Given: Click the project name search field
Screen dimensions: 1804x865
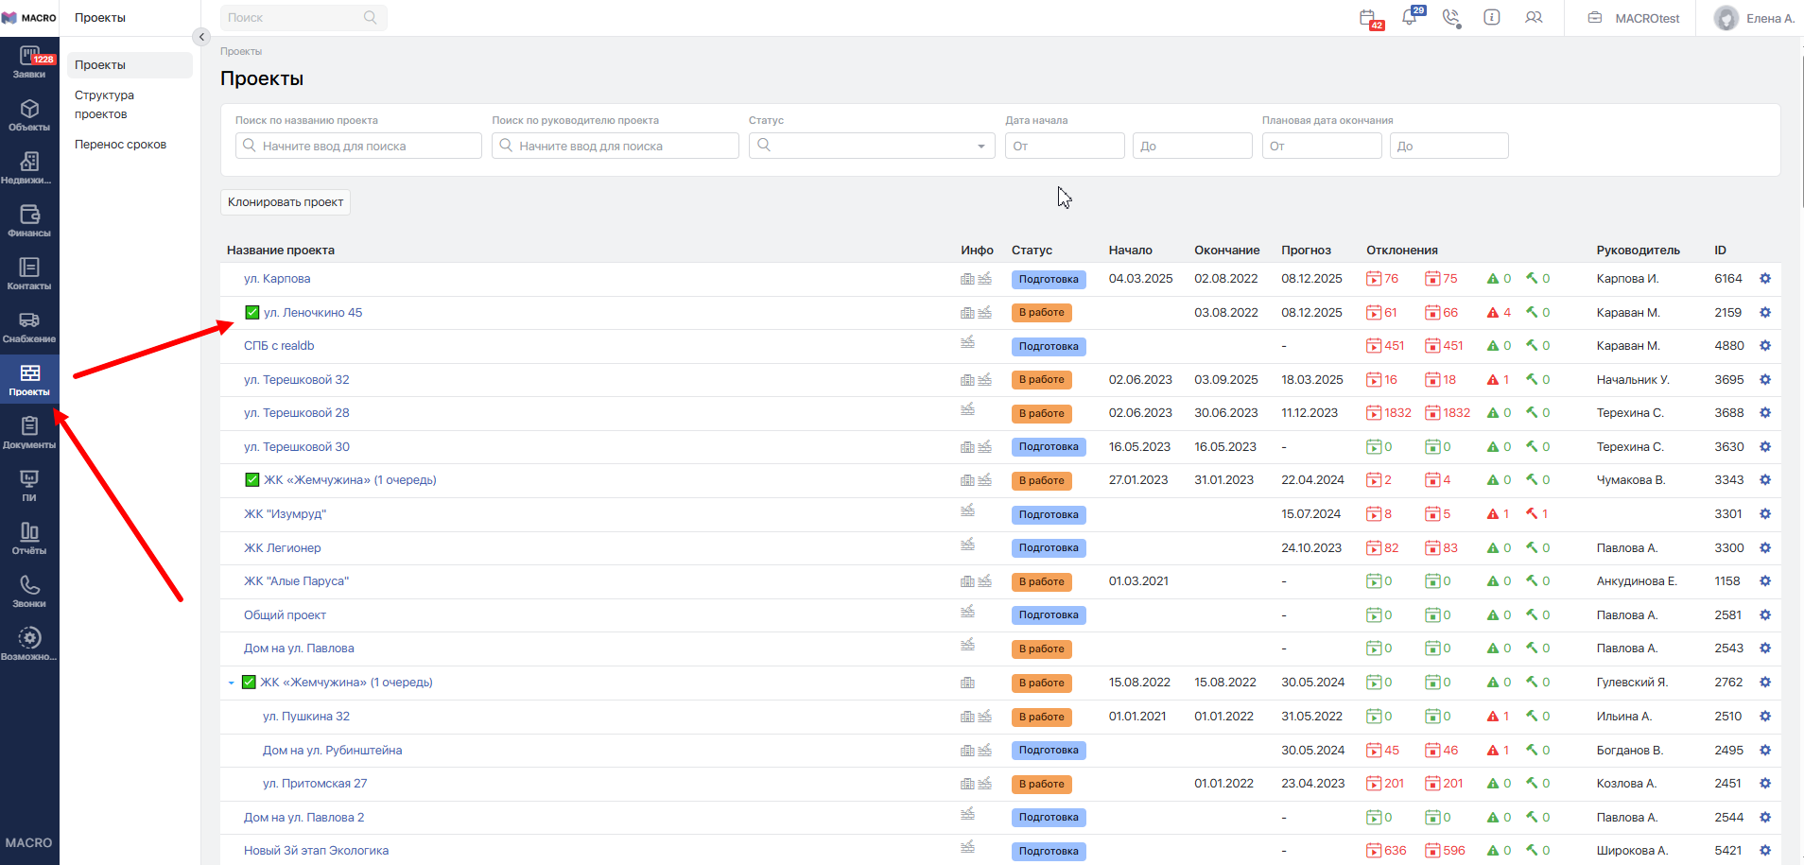Looking at the screenshot, I should pos(359,146).
